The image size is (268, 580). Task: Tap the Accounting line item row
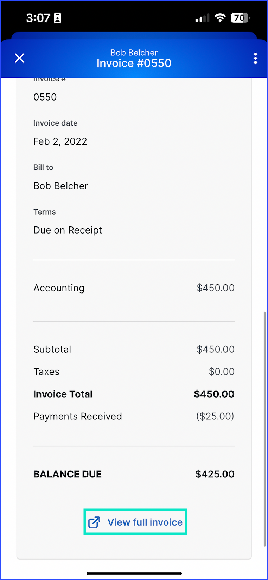coord(134,288)
